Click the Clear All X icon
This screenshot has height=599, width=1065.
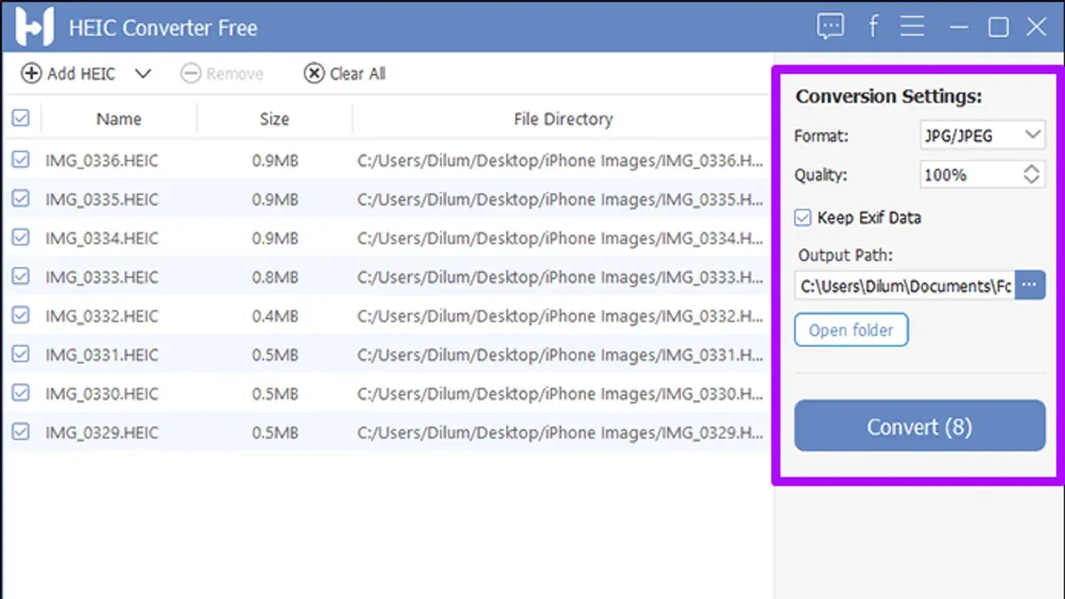pos(314,74)
